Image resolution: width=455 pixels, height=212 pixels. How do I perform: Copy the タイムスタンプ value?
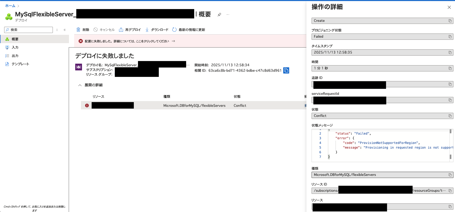click(x=450, y=52)
